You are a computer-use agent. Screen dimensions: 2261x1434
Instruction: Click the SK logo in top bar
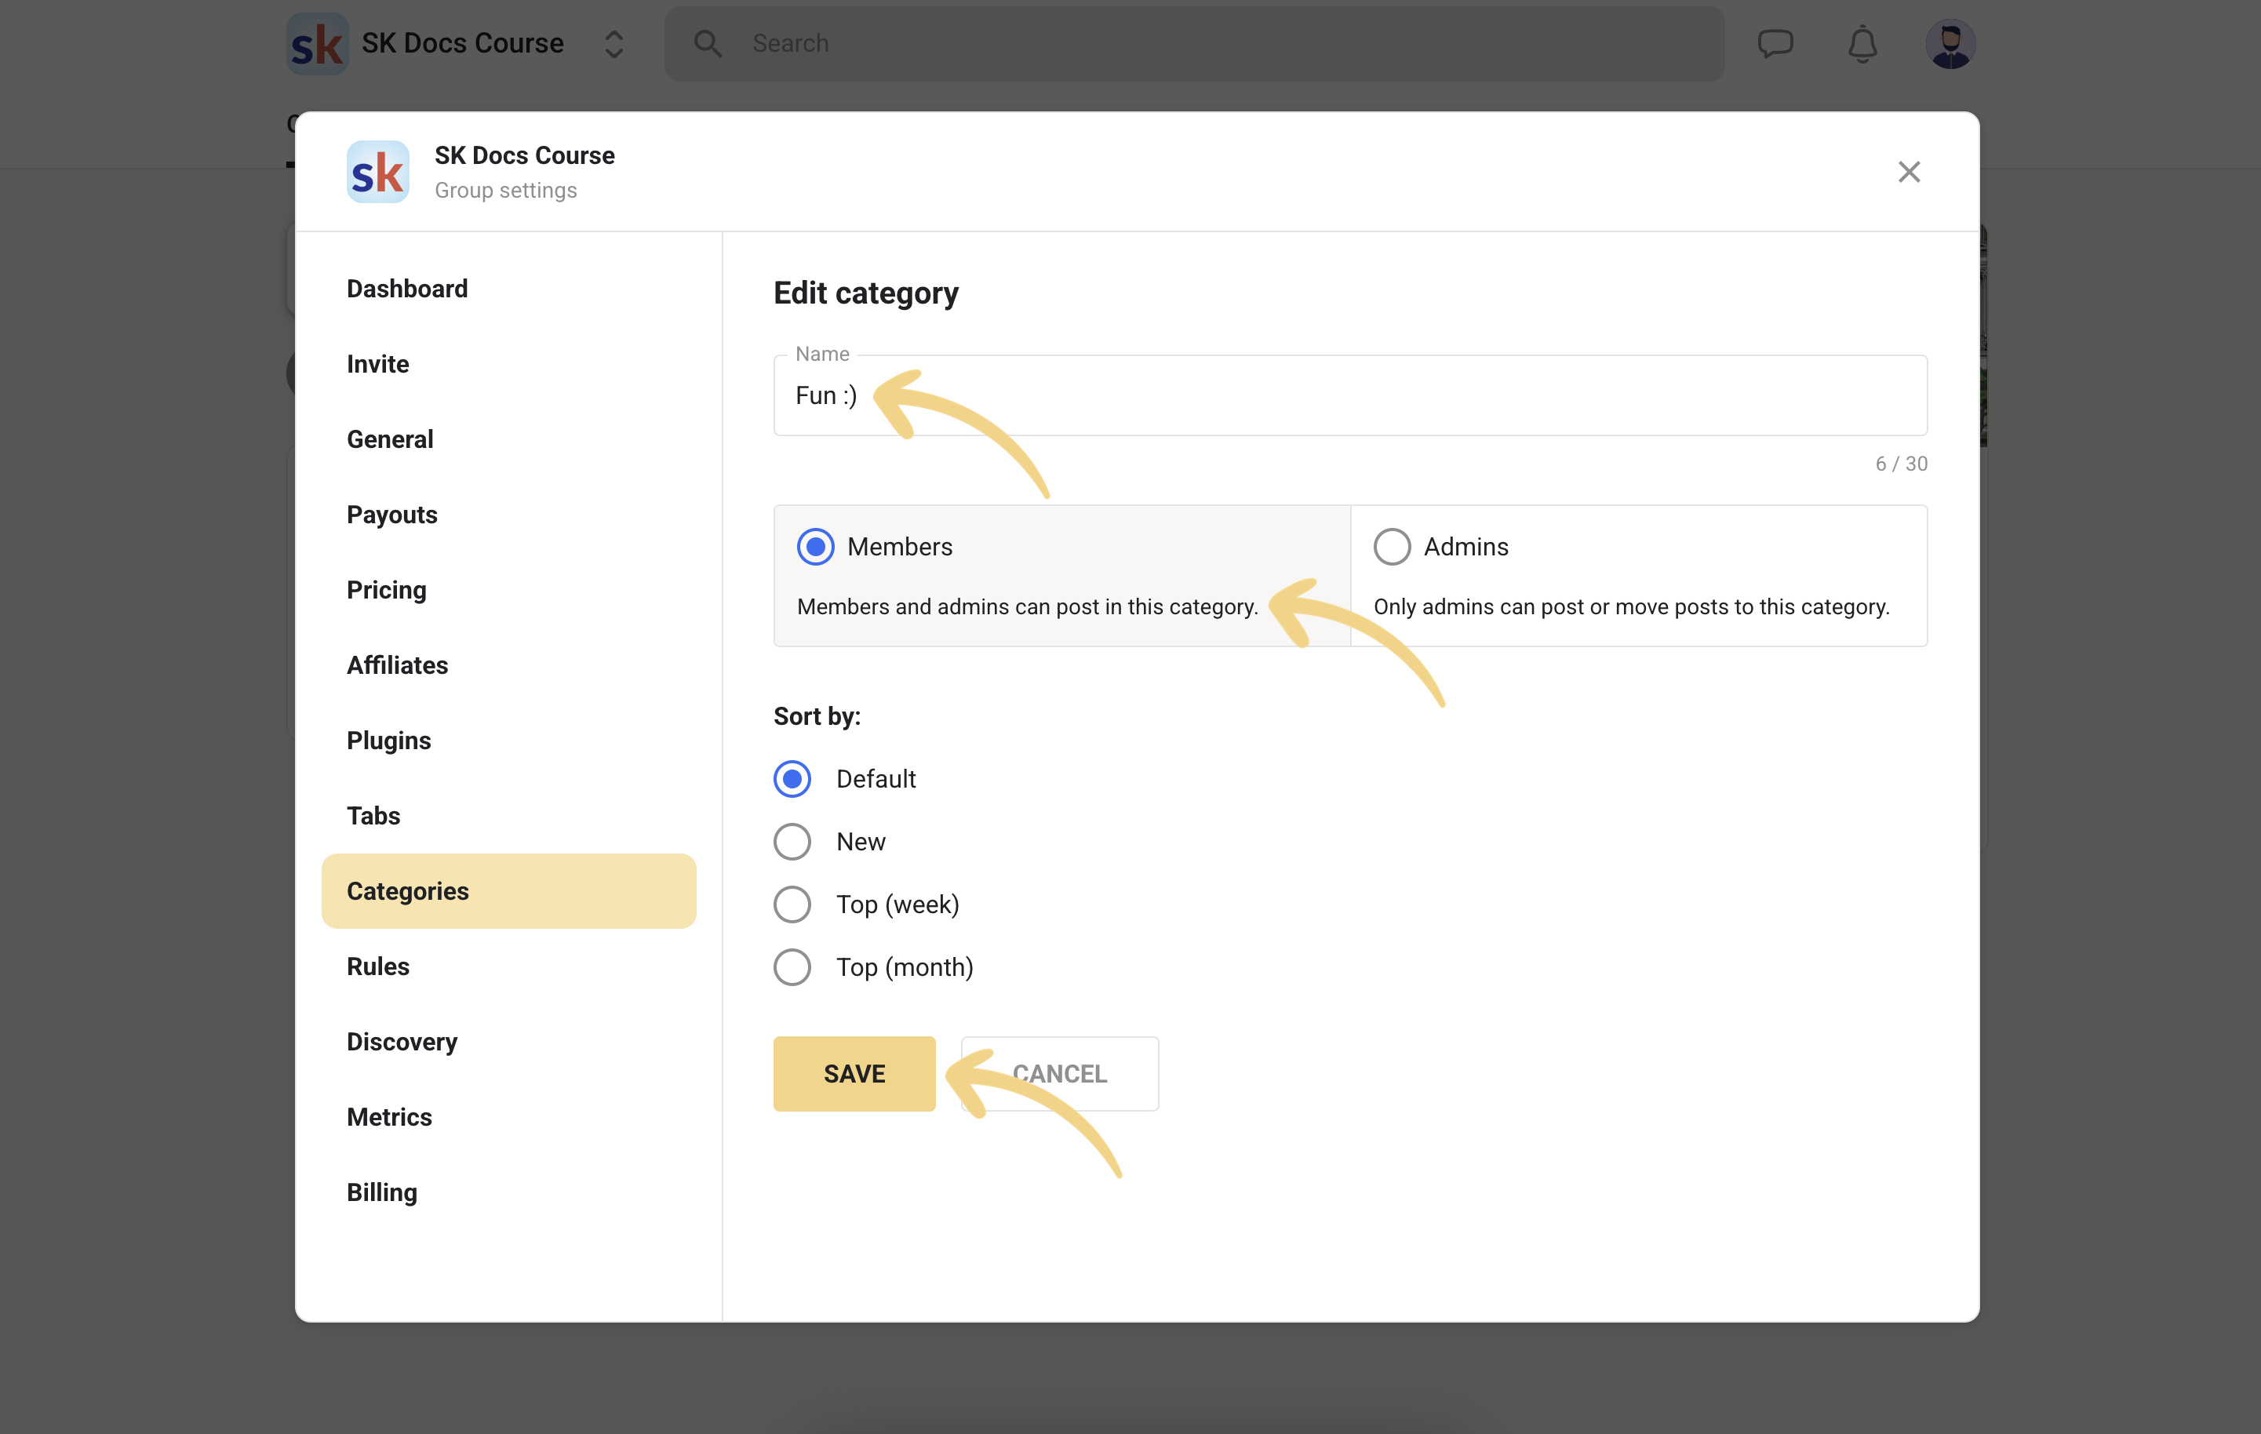[318, 43]
